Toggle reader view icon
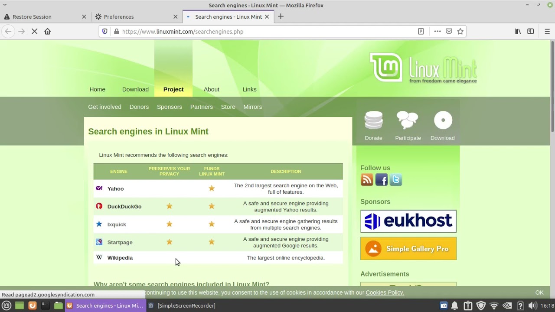This screenshot has height=312, width=555. point(421,31)
